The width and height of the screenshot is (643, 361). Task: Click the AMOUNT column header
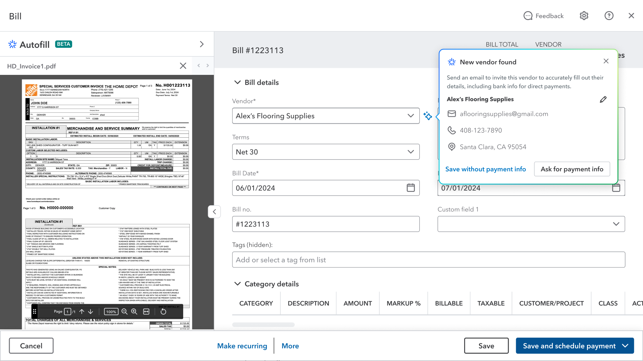tap(358, 303)
